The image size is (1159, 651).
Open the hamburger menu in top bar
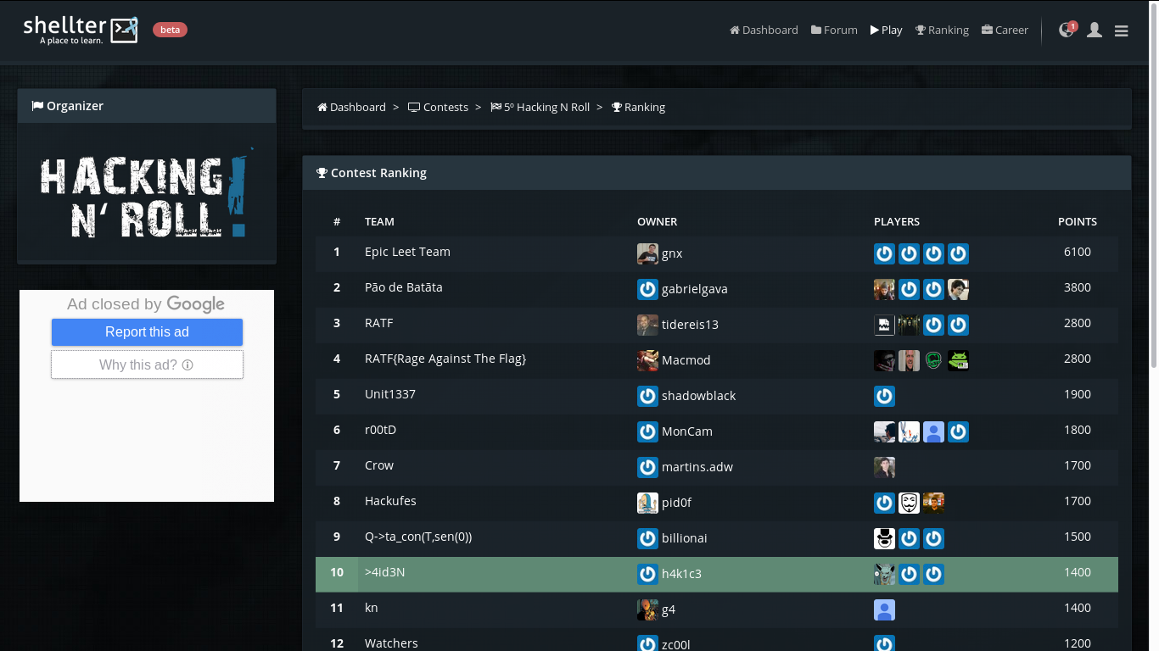pos(1121,31)
